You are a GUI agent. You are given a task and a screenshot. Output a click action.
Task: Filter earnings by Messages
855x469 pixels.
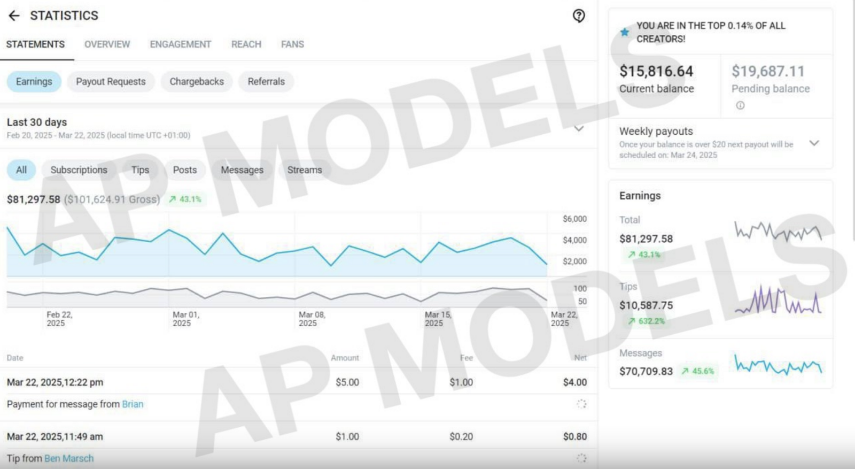[x=242, y=170]
